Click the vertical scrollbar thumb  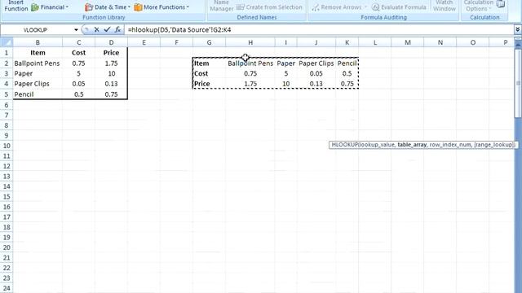[518, 83]
